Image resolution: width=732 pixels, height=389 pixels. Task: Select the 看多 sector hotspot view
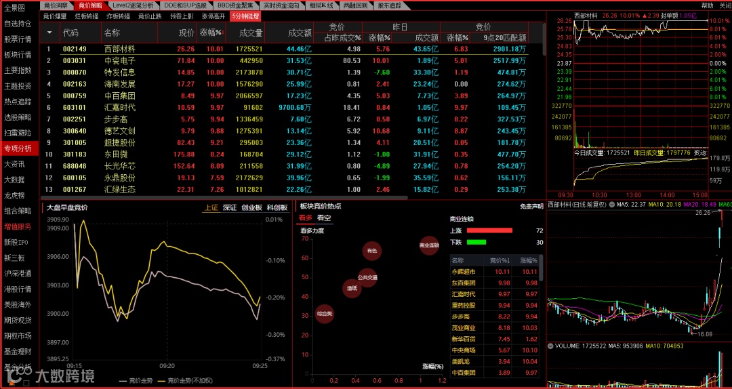[306, 218]
